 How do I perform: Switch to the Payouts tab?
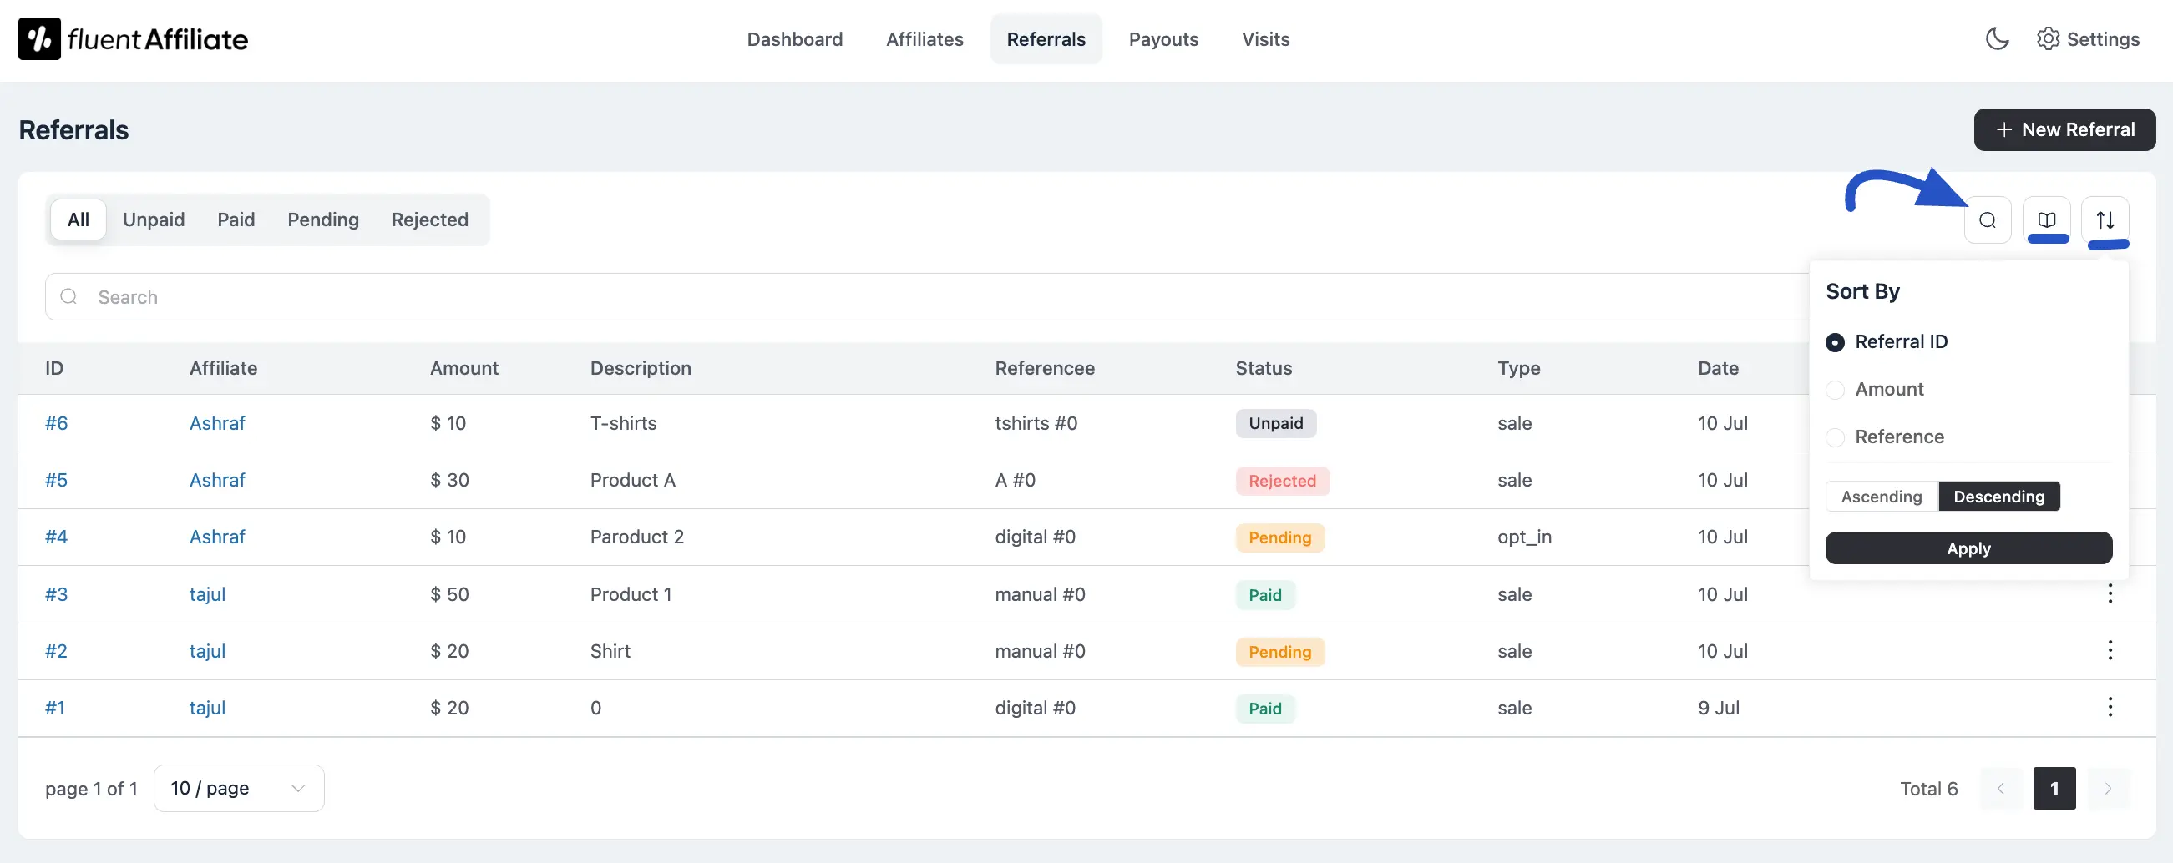(x=1164, y=38)
